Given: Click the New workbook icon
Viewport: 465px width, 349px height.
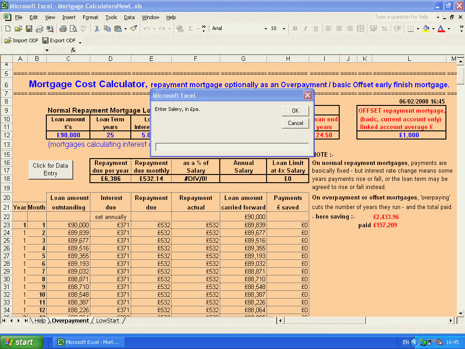Looking at the screenshot, I should point(8,29).
